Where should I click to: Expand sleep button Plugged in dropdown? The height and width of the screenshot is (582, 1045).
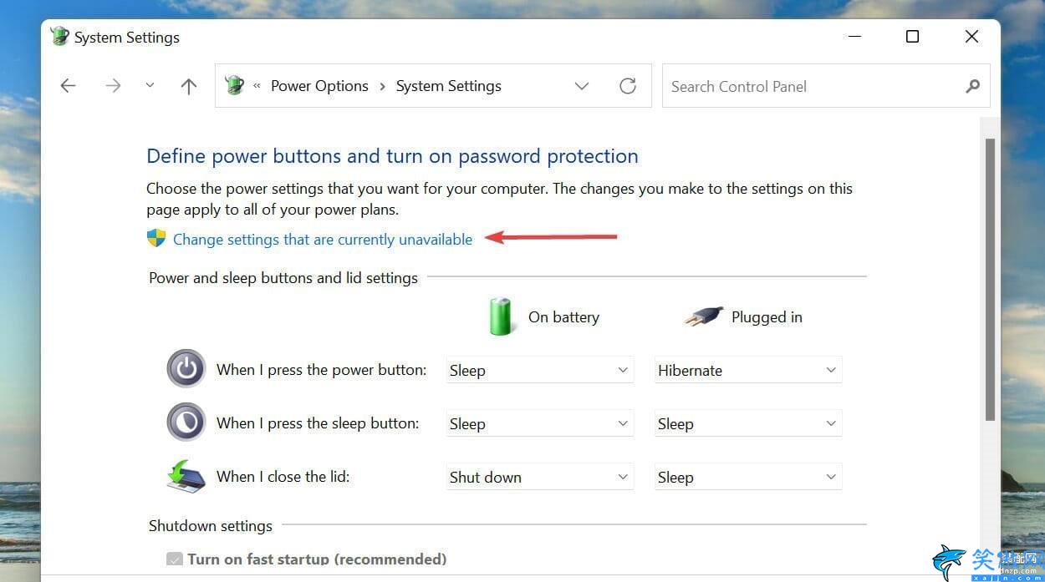747,423
